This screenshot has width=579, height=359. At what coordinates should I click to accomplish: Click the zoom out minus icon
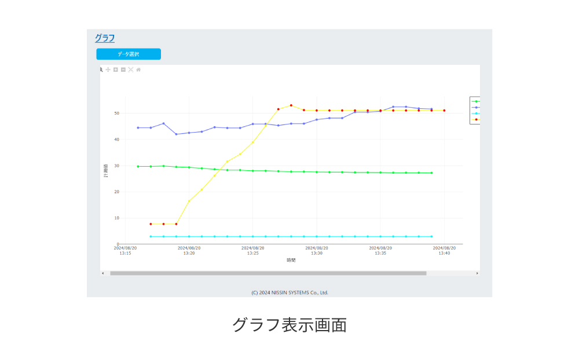(123, 70)
